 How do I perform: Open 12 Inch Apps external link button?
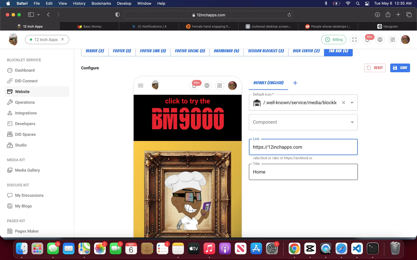coord(47,40)
